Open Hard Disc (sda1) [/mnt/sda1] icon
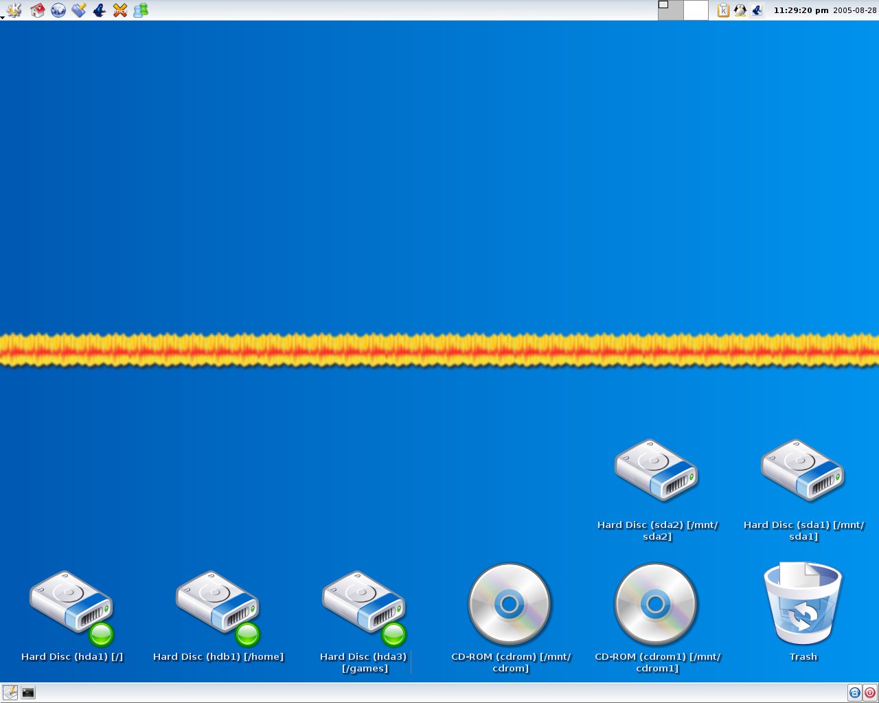879x703 pixels. pyautogui.click(x=803, y=470)
